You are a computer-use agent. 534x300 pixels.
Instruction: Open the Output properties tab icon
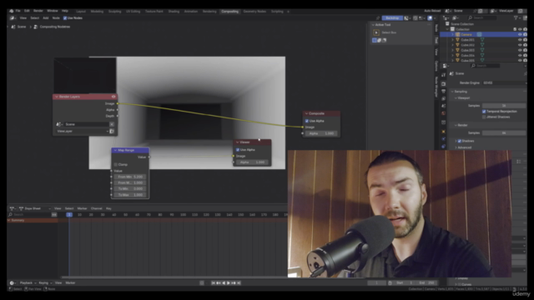[443, 91]
